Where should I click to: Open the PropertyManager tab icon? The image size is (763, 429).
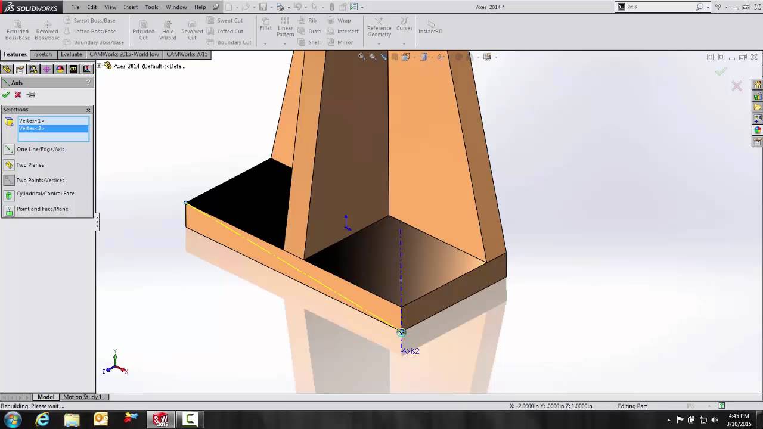tap(20, 69)
